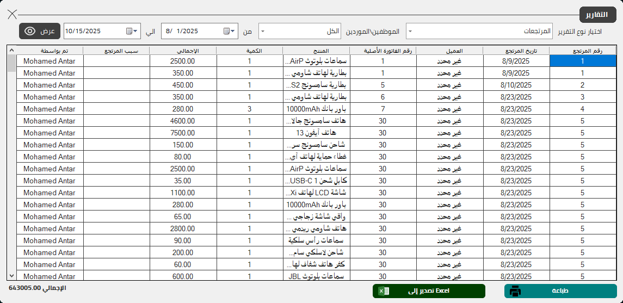Click the printer icon on the طباعة button
The height and width of the screenshot is (303, 623).
point(515,291)
